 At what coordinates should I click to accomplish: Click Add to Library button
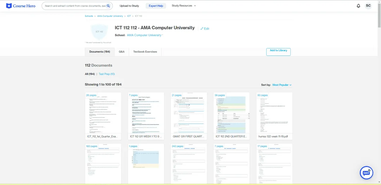pos(278,52)
